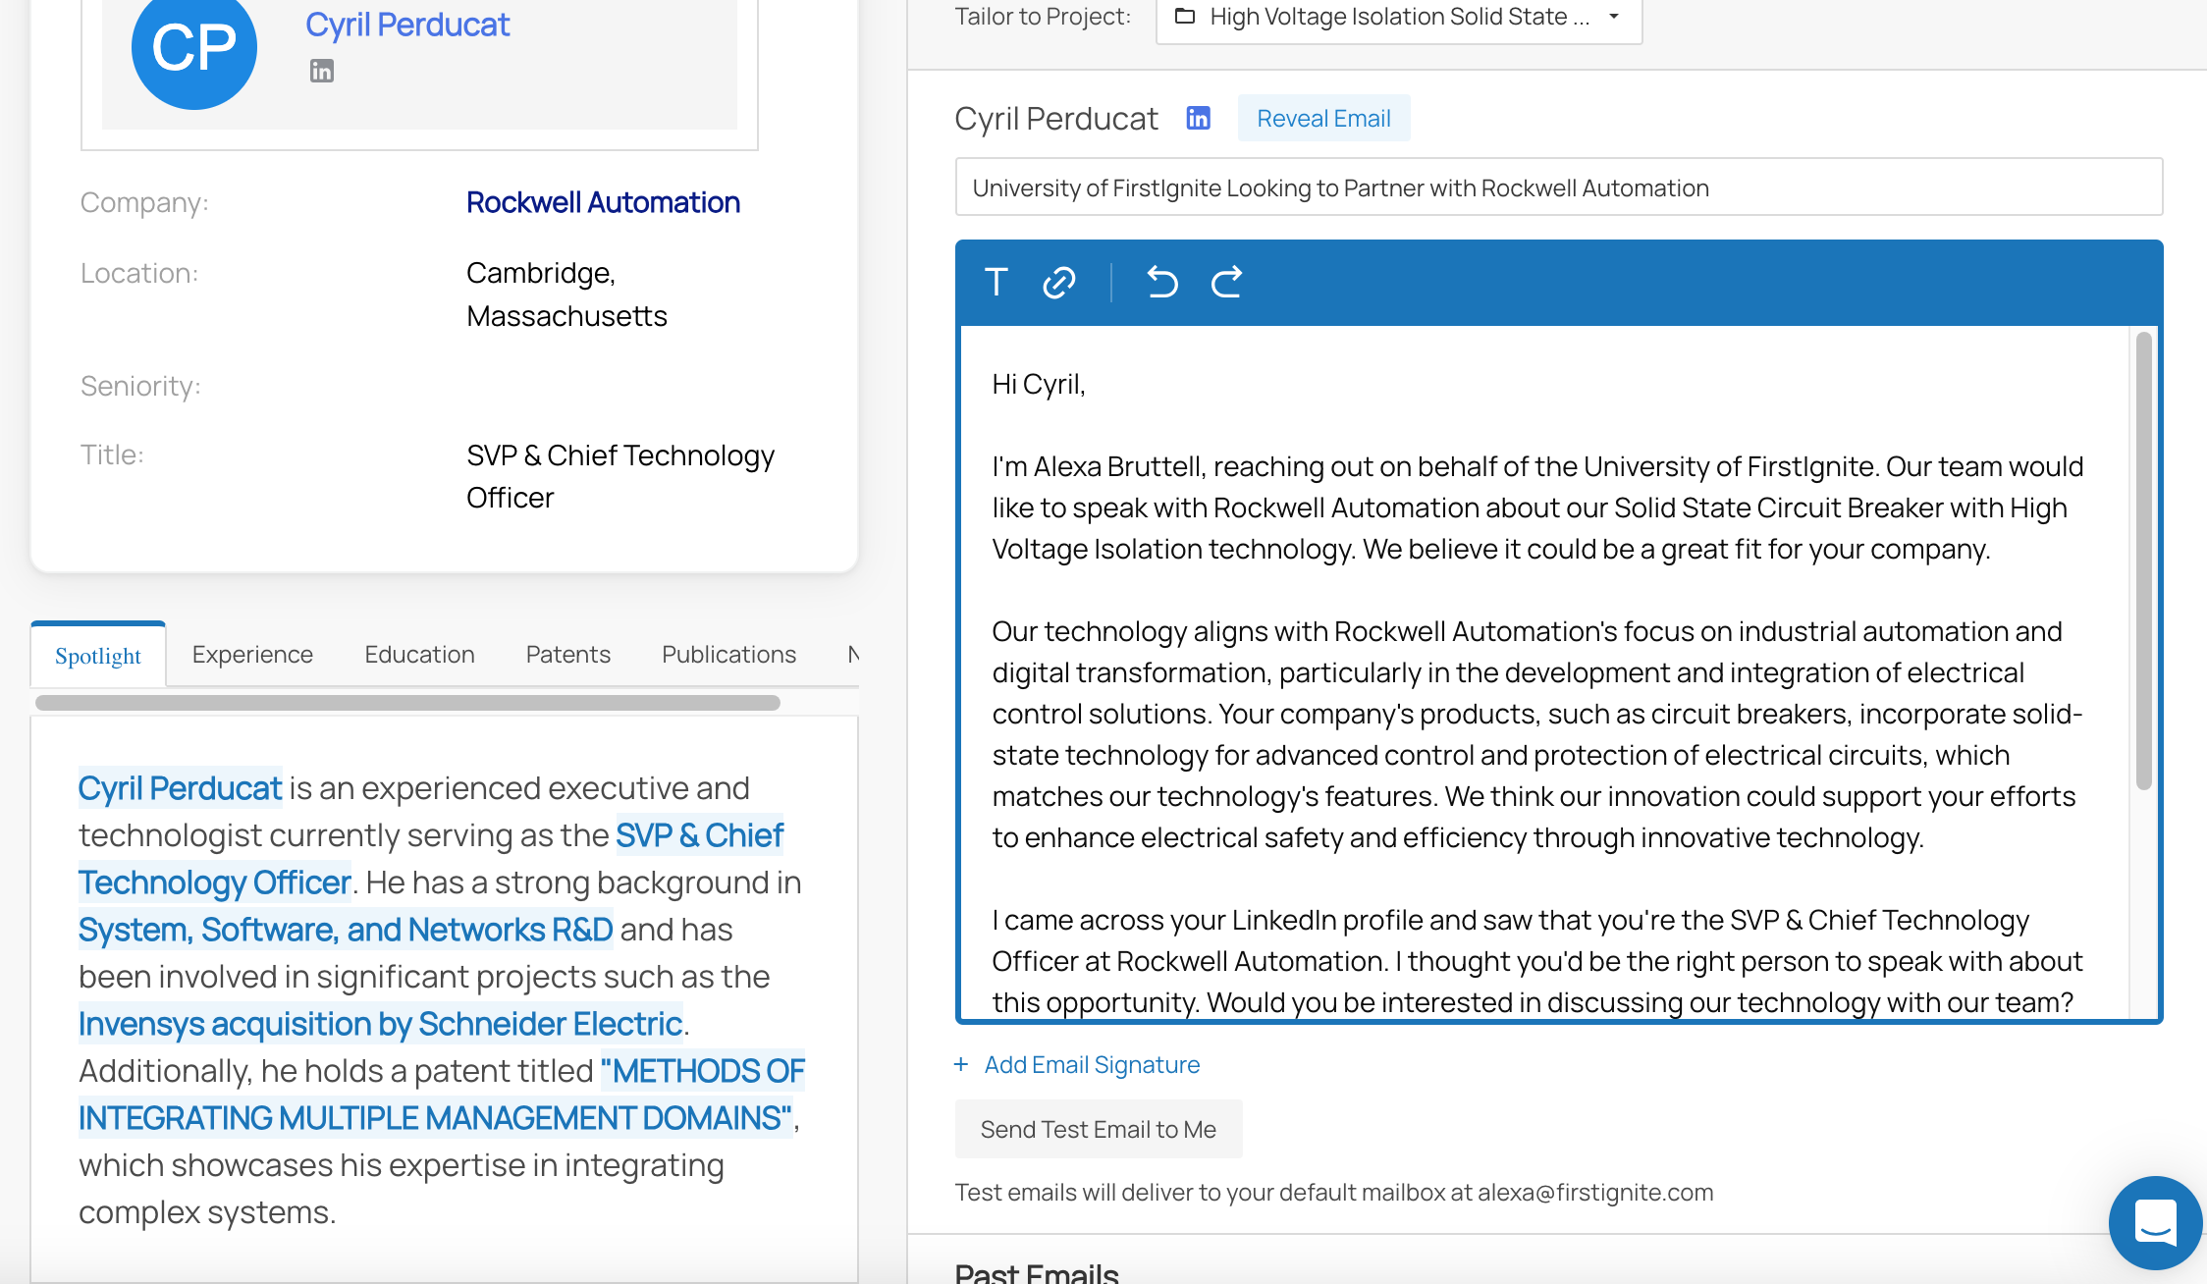Click the email body vertical scrollbar
The image size is (2207, 1284).
[x=2143, y=560]
